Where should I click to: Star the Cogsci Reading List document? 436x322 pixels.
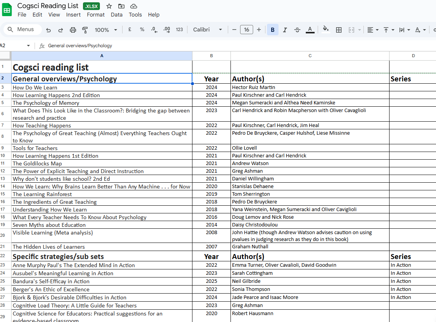109,6
